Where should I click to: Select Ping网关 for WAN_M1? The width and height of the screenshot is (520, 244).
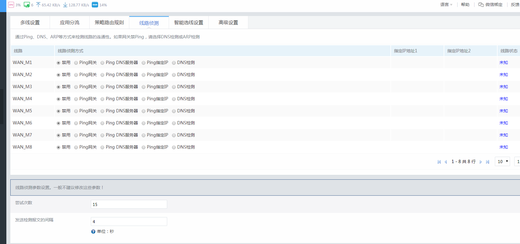coord(76,63)
